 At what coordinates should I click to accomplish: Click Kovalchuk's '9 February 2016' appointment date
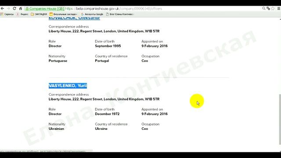click(x=155, y=46)
